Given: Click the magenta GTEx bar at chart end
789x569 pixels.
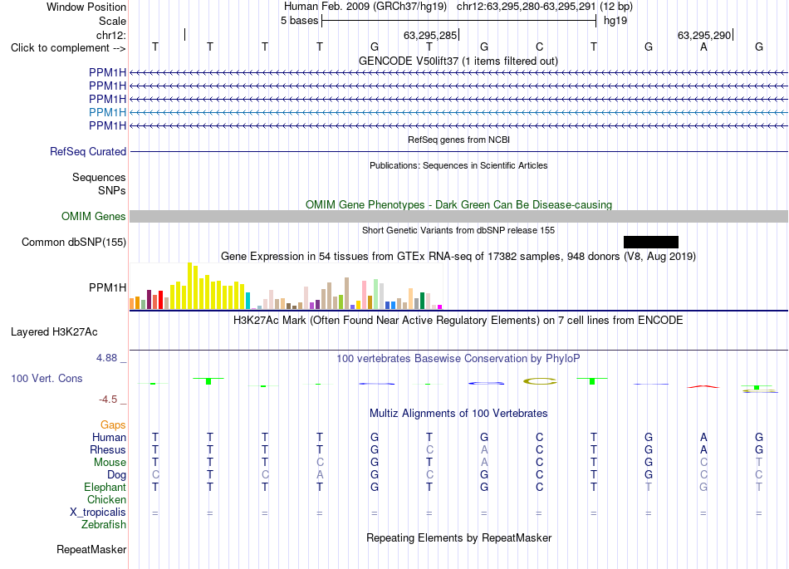Looking at the screenshot, I should click(x=439, y=307).
